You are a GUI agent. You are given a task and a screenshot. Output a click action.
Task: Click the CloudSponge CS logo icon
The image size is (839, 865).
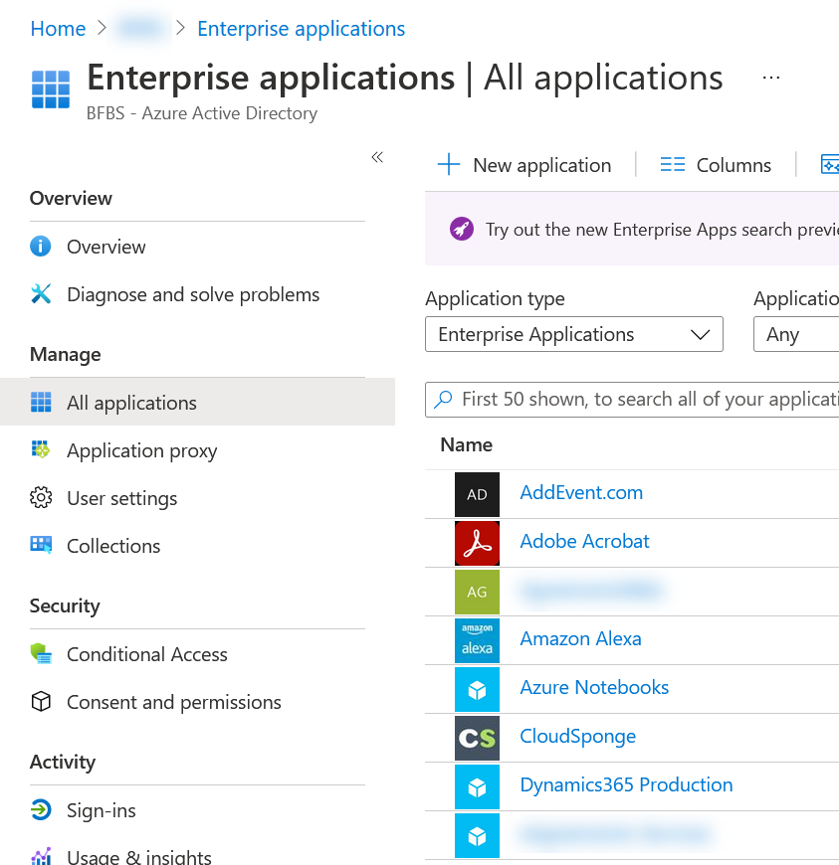click(x=477, y=738)
